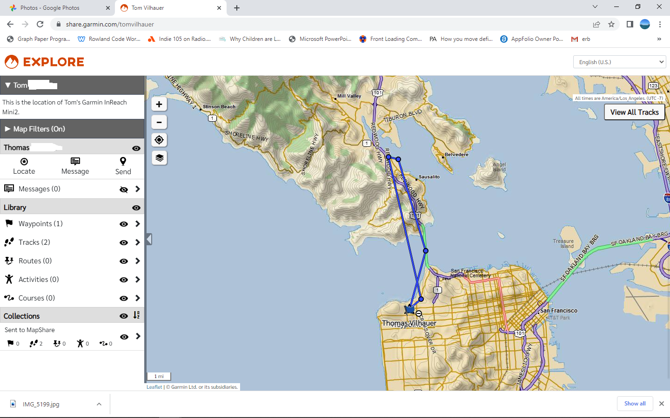670x418 pixels.
Task: Click the Locate device icon
Action: coord(24,161)
